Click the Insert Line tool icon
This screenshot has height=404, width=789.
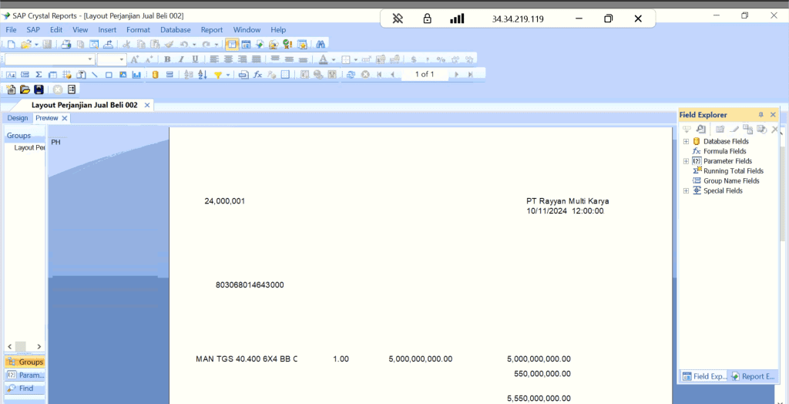(x=94, y=75)
